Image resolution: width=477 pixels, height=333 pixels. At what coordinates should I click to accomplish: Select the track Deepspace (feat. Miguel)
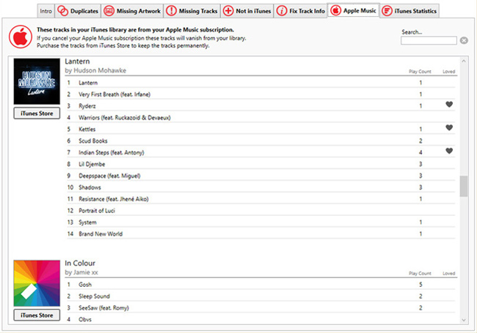261,176
